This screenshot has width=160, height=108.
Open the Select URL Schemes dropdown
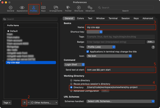121,101
